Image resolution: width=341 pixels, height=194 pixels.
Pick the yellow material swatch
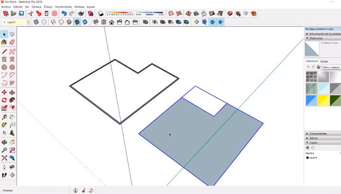(323, 101)
